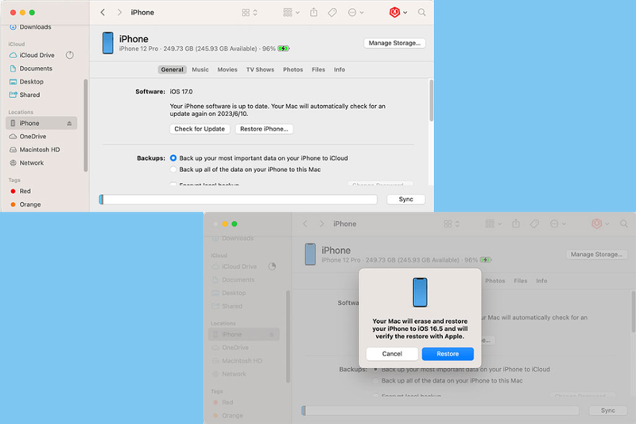Click iCloud Drive status icon in top sidebar

tap(70, 55)
